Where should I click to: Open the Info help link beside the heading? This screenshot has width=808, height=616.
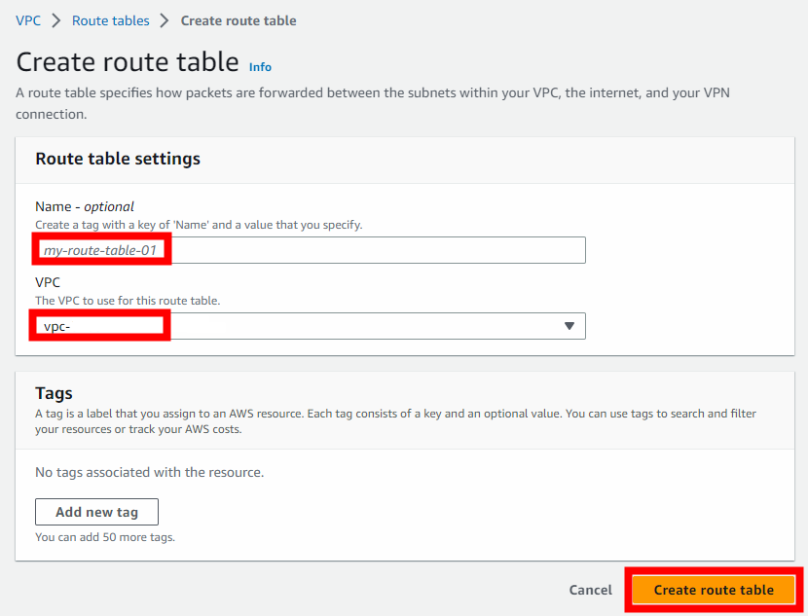[x=260, y=67]
